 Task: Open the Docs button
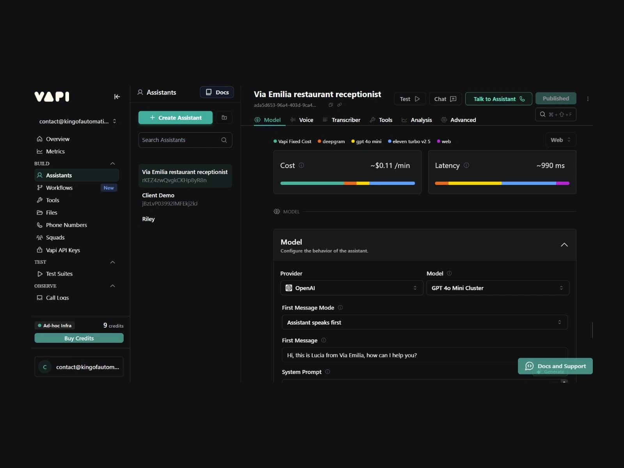(217, 92)
